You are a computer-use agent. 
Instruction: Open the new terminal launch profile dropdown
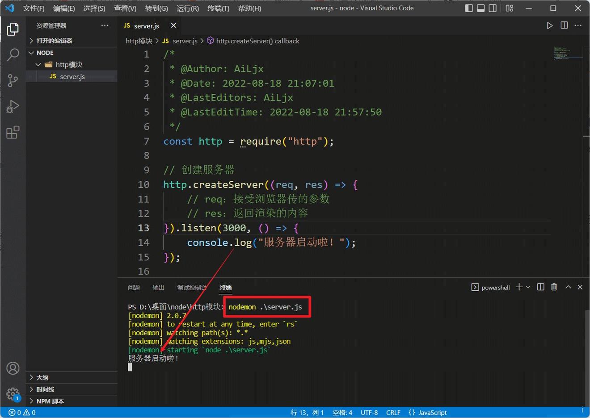point(528,287)
